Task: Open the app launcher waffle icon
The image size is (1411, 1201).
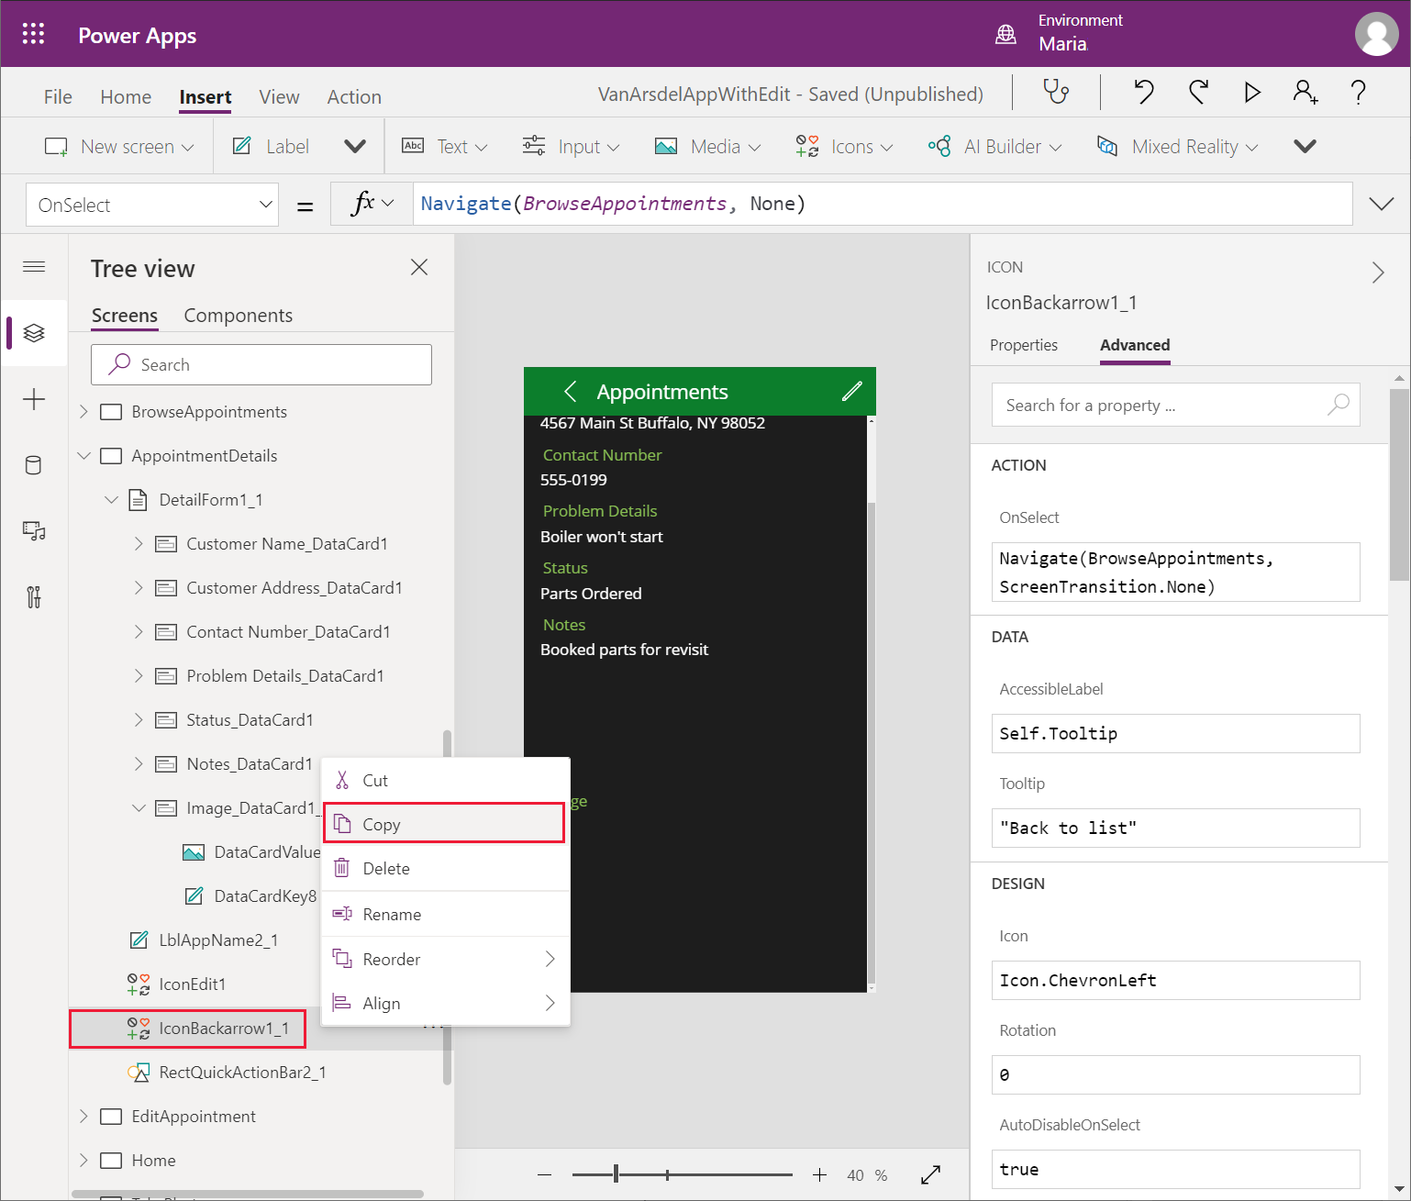Action: pyautogui.click(x=34, y=35)
